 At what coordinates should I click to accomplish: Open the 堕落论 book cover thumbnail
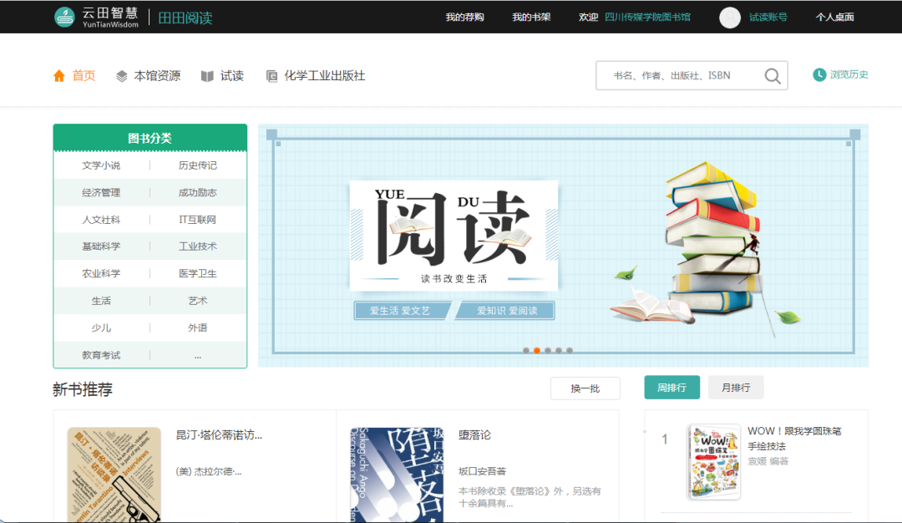click(x=397, y=475)
